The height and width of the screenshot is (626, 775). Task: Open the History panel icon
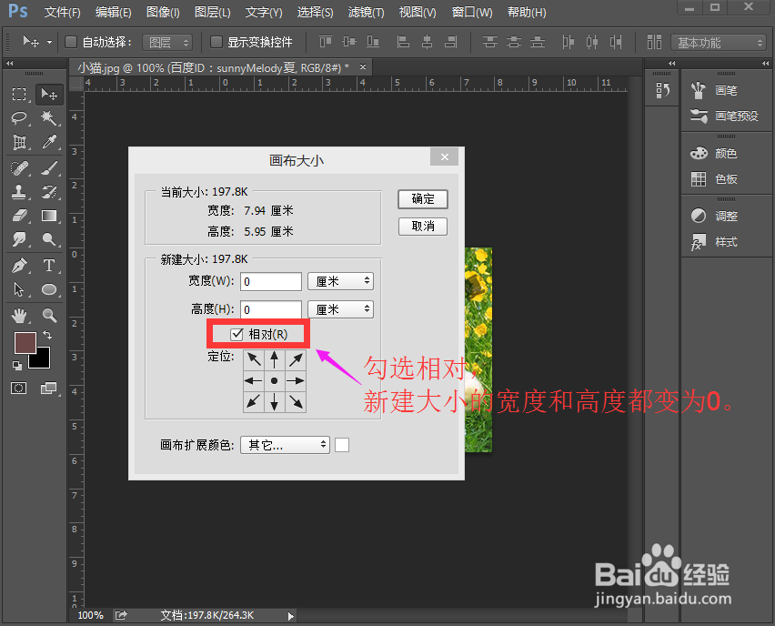point(662,90)
